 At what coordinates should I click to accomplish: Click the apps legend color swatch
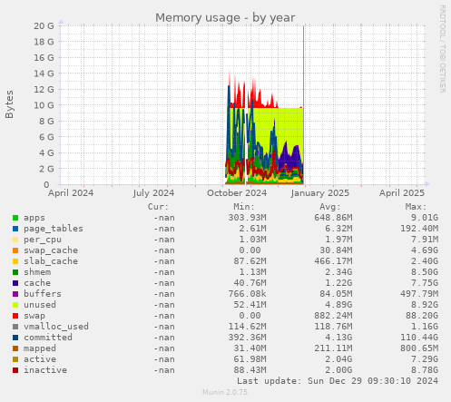pyautogui.click(x=15, y=218)
